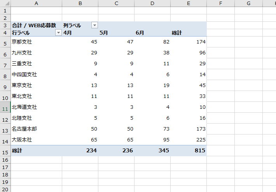The width and height of the screenshot is (276, 192).
Task: Click 東京支社 June value 19
Action: (152, 86)
